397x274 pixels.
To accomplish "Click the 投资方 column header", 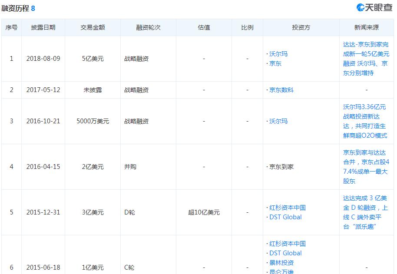I will [x=301, y=26].
